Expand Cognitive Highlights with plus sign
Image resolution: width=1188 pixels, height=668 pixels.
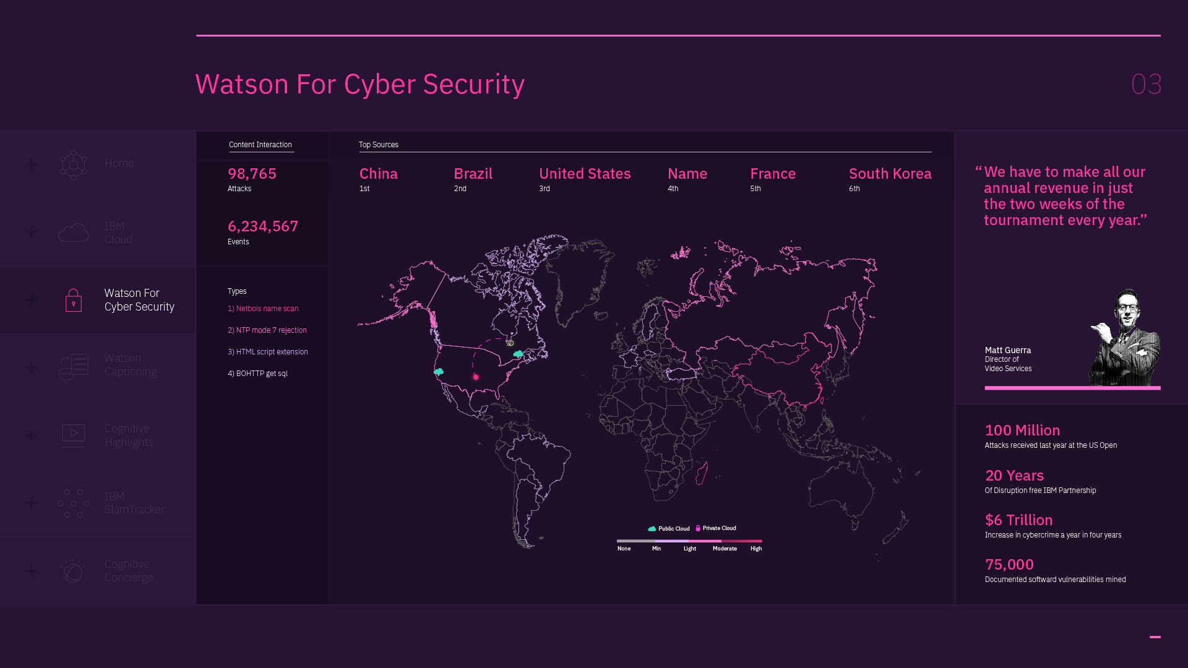point(32,435)
